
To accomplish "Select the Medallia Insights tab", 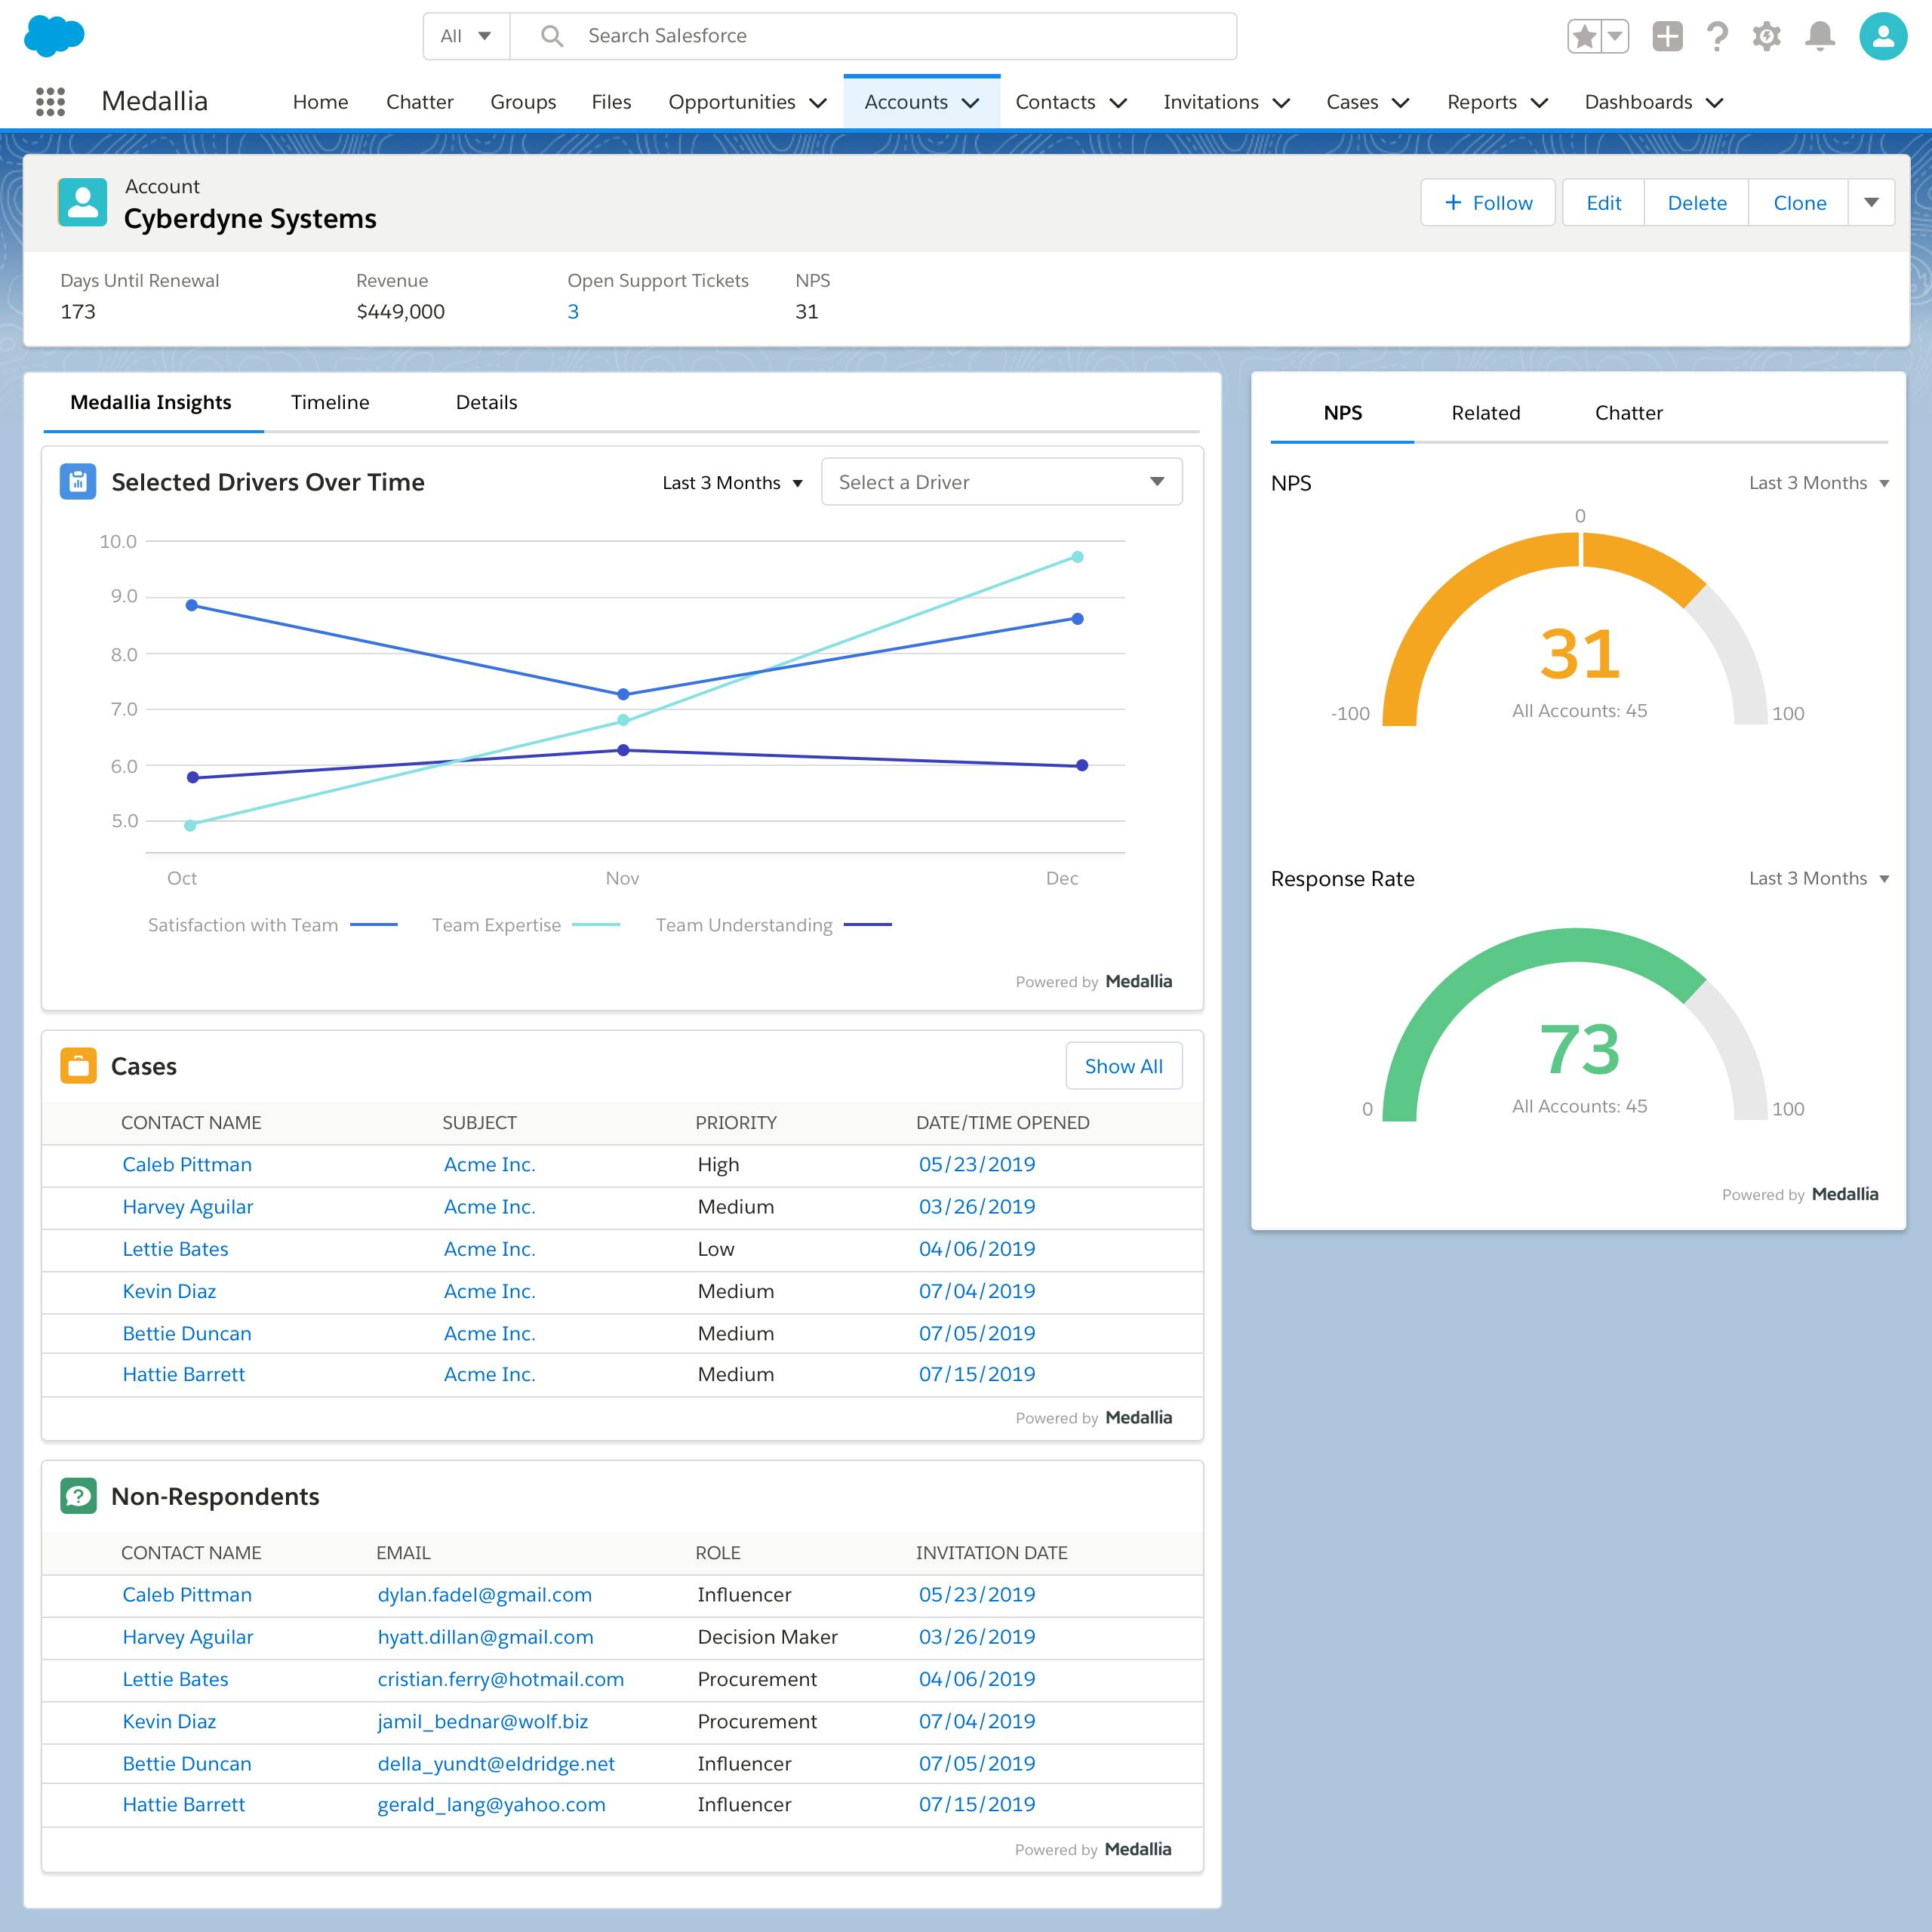I will coord(151,402).
